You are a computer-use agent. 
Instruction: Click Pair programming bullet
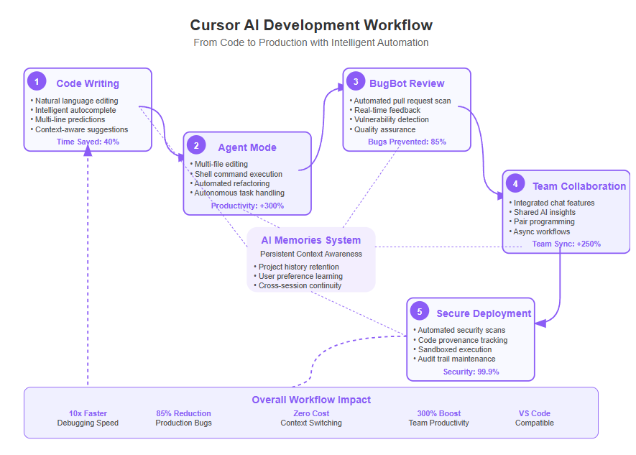542,222
